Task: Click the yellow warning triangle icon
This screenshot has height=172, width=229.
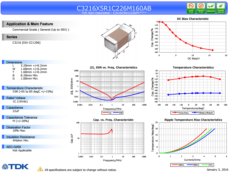Action: click(40, 169)
